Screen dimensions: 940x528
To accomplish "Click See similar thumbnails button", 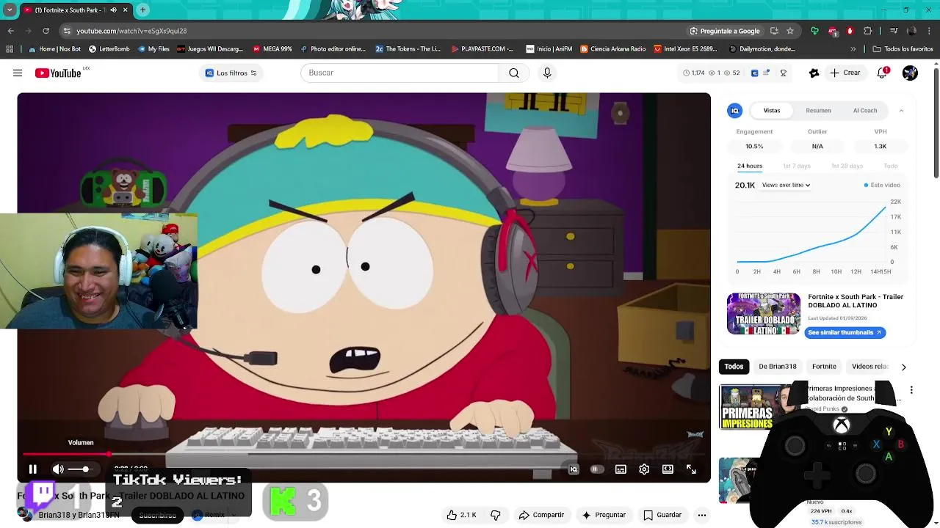I will (845, 333).
